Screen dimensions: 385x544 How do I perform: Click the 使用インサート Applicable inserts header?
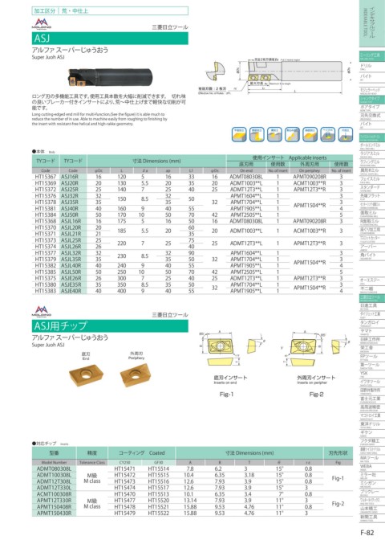click(290, 157)
